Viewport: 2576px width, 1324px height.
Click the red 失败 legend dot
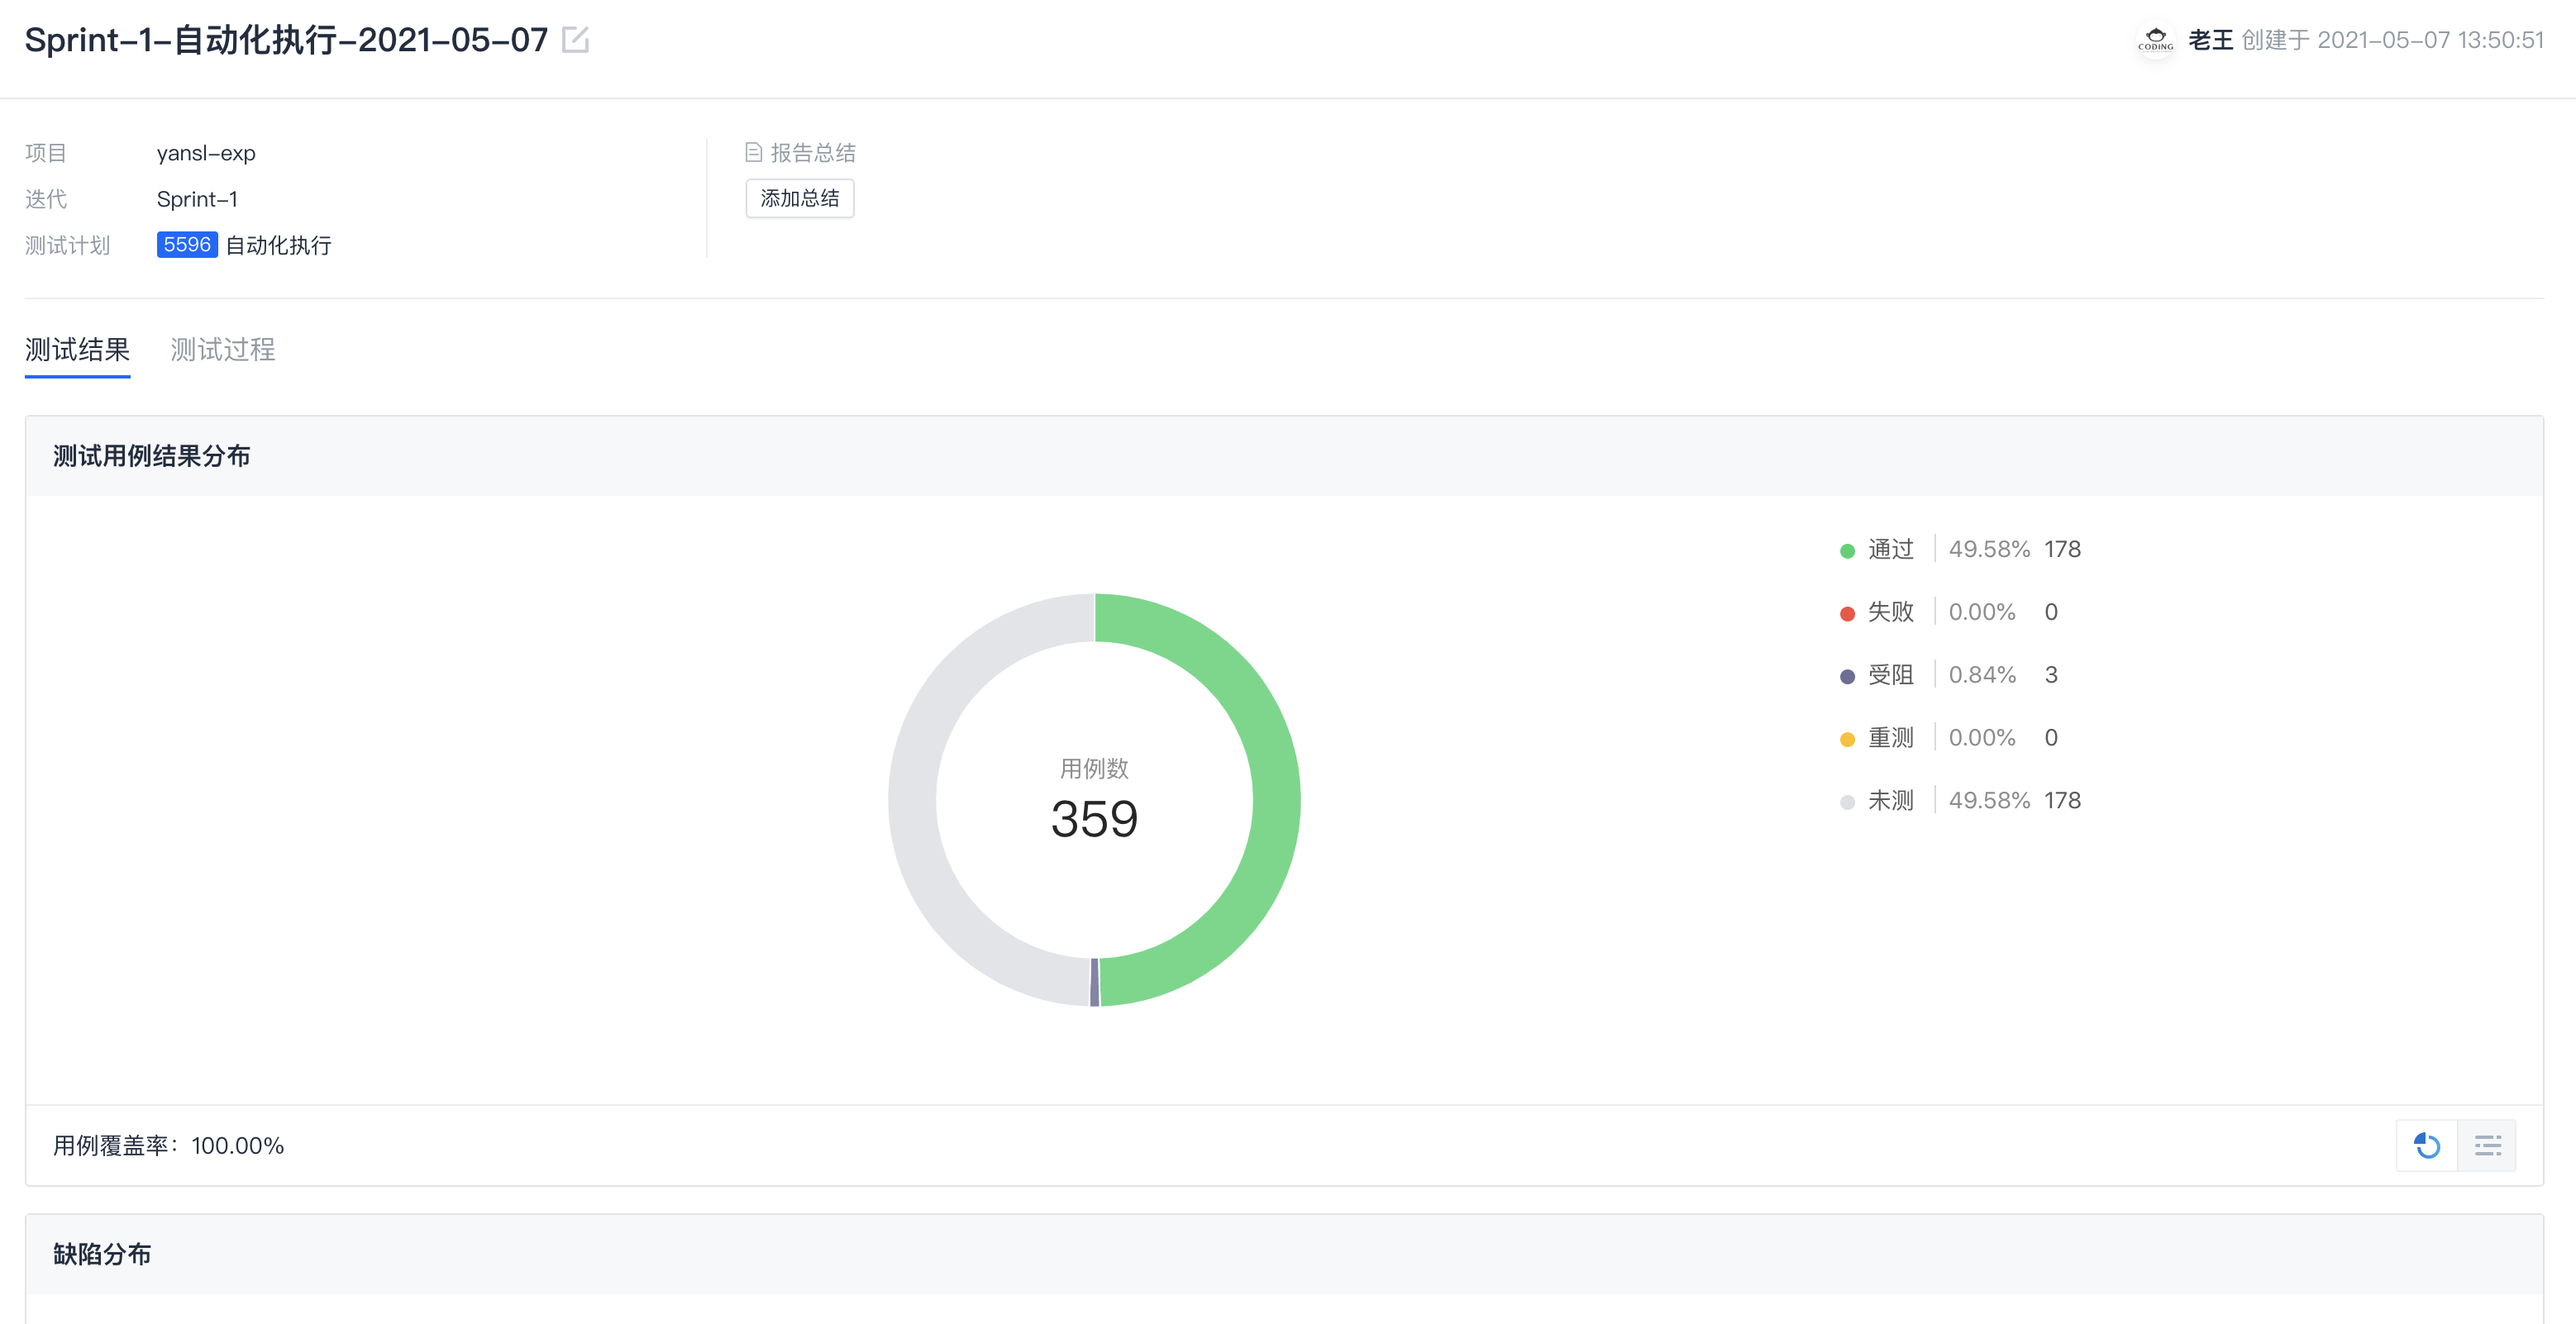(x=1847, y=614)
